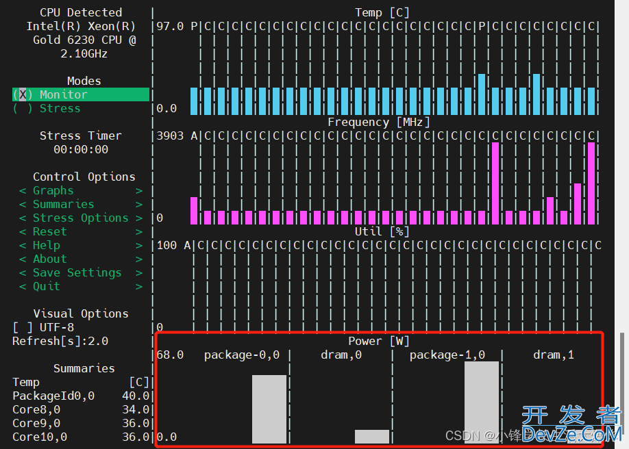The image size is (629, 449).
Task: Click the '68.0' power scale value
Action: pyautogui.click(x=170, y=355)
